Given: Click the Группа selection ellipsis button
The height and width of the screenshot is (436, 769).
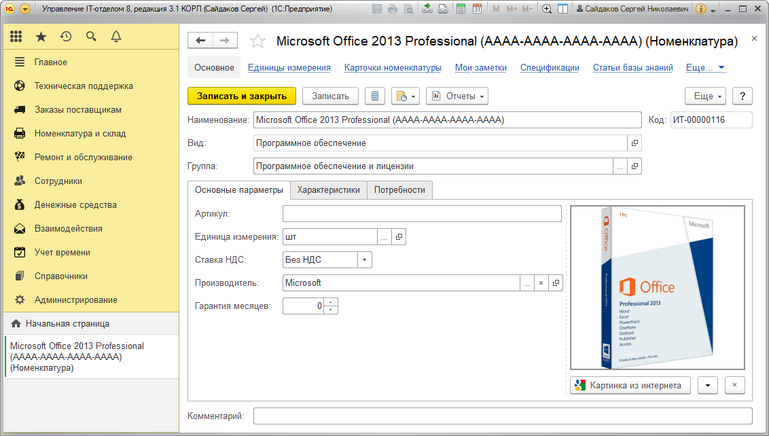Looking at the screenshot, I should pyautogui.click(x=620, y=166).
